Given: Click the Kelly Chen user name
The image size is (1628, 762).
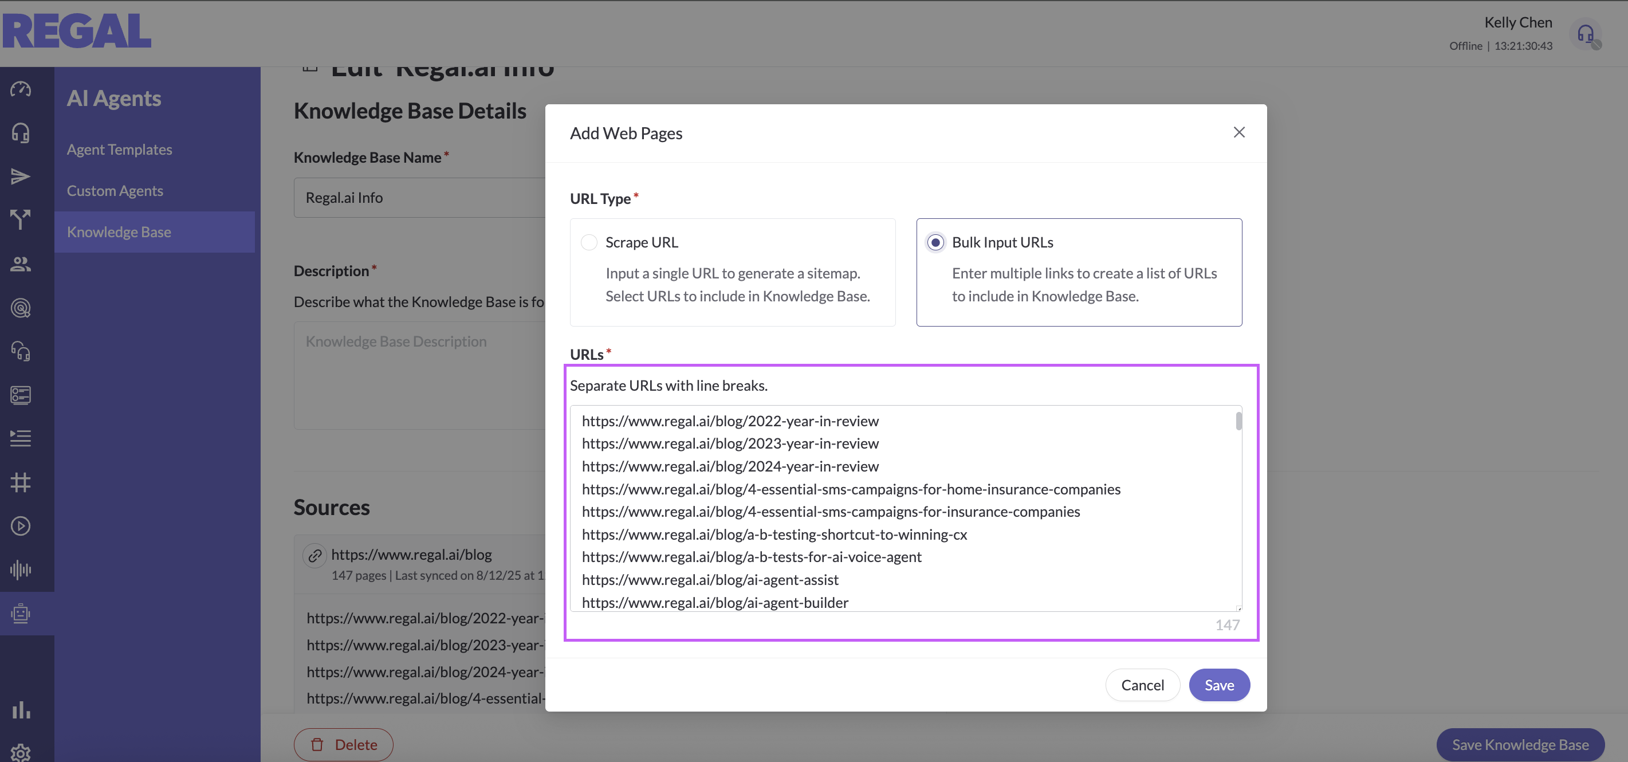Looking at the screenshot, I should [x=1518, y=22].
